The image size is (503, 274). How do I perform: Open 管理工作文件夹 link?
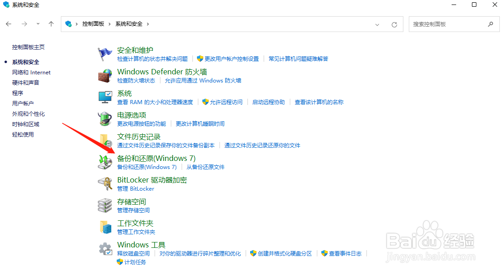point(136,232)
